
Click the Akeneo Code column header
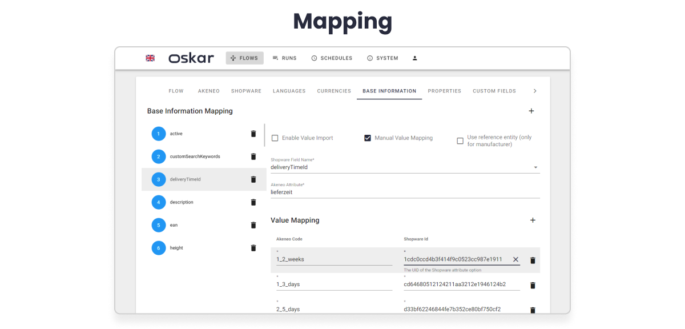tap(290, 239)
